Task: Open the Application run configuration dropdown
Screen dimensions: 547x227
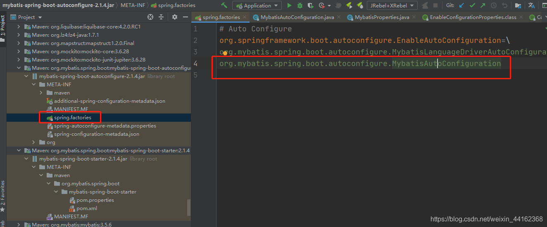Action: click(x=257, y=5)
